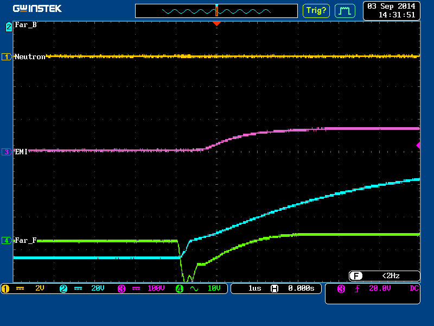Click the red horizontal trigger position triangle
434x326 pixels.
tap(216, 24)
